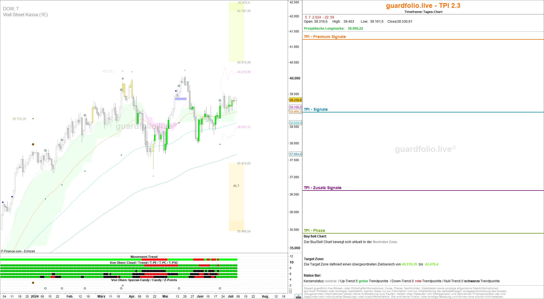
Task: Select the Low: 39.161,5 value
Action: tap(372, 22)
